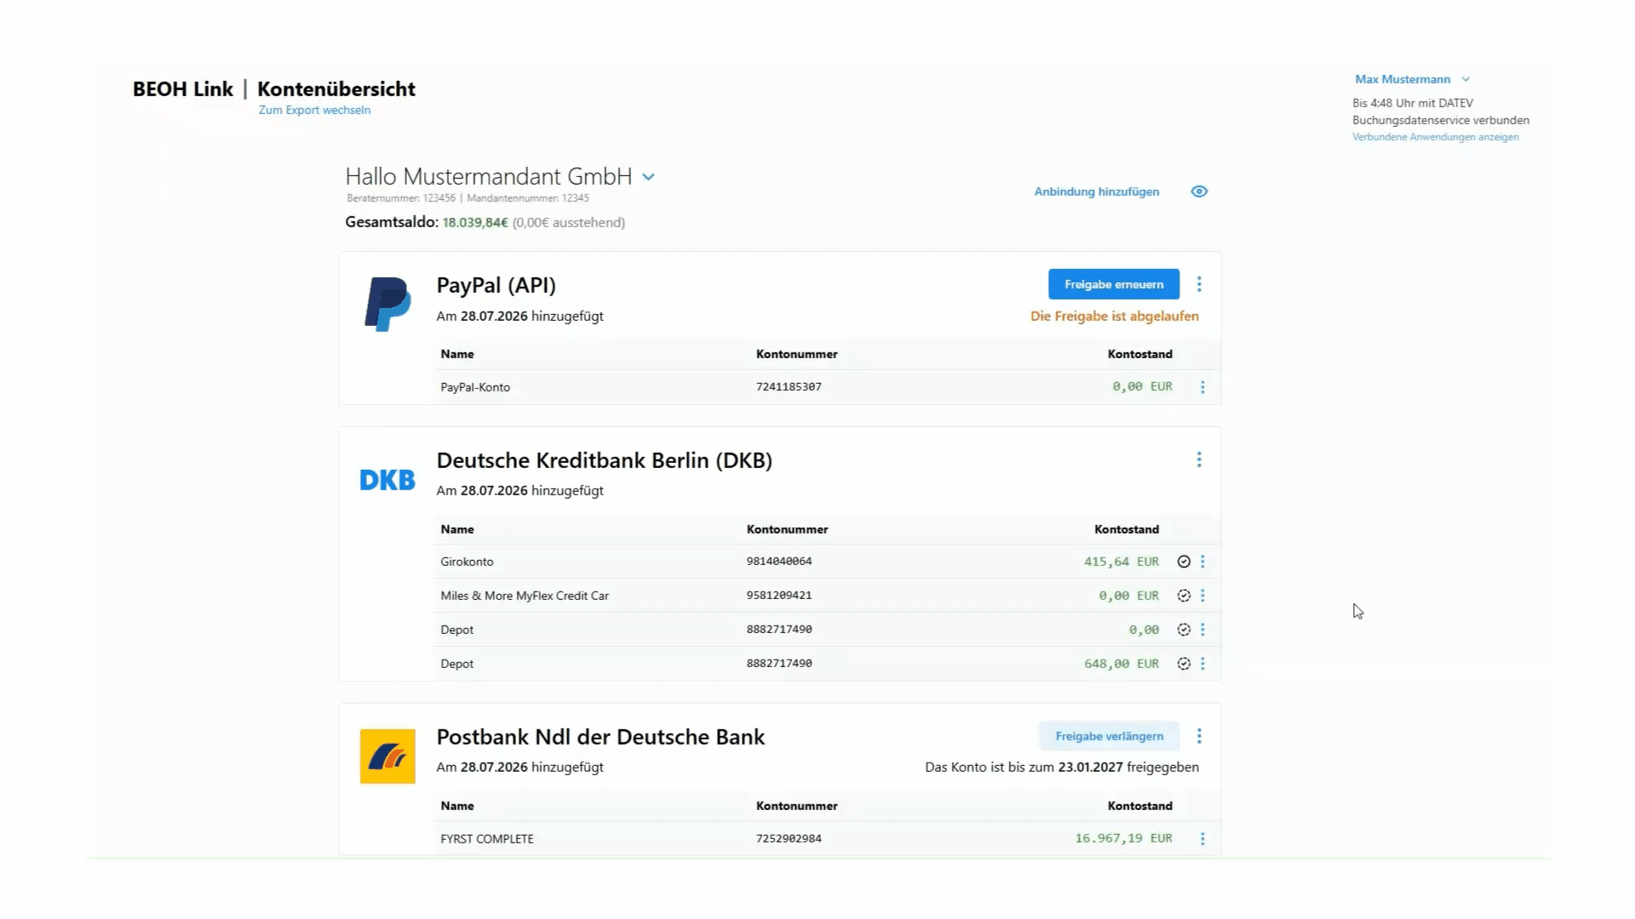Click the Miles & More balance 0,00 EUR
Image resolution: width=1635 pixels, height=919 pixels.
(1128, 596)
